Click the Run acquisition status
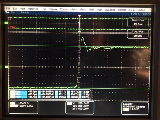The width and height of the screenshot is (160, 120). pyautogui.click(x=13, y=12)
